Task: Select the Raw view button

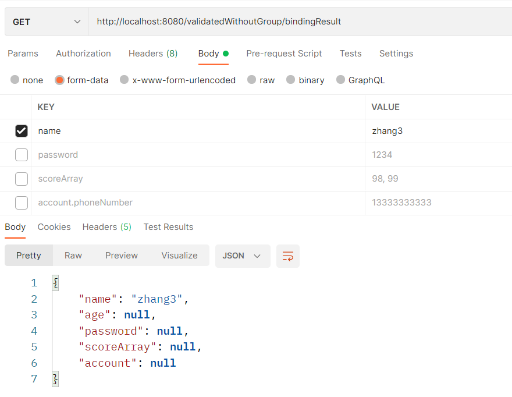Action: 73,256
